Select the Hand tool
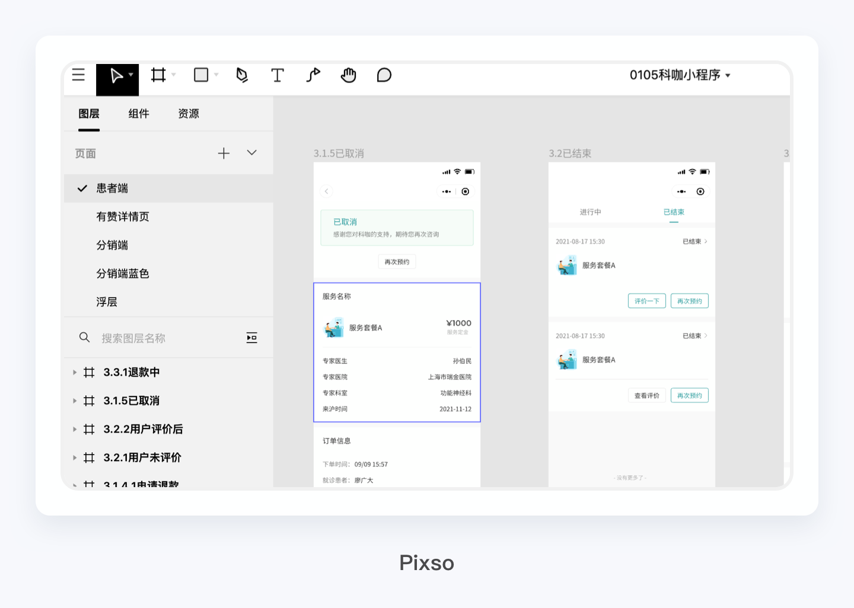The width and height of the screenshot is (854, 608). point(348,75)
